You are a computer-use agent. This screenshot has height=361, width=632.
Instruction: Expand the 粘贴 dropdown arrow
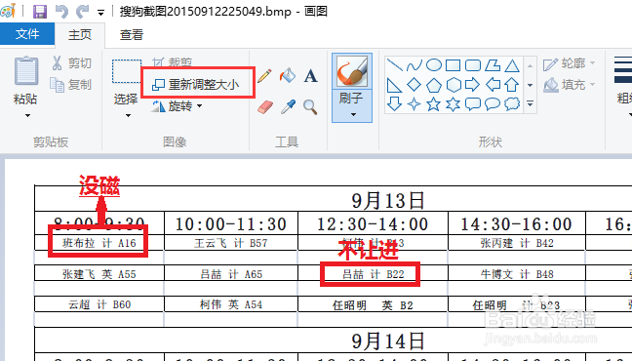pos(27,116)
